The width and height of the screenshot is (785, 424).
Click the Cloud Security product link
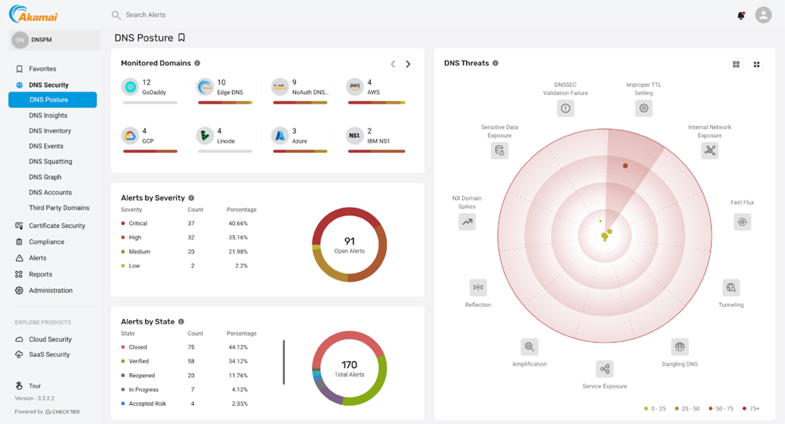(50, 340)
